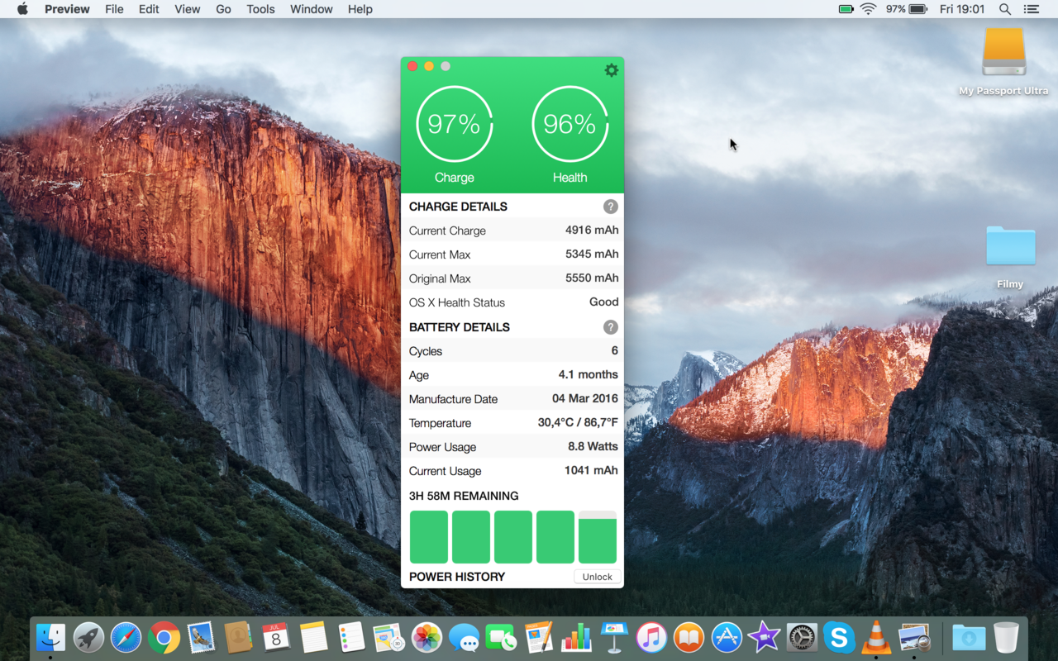Click the green battery menu bar icon

click(846, 9)
